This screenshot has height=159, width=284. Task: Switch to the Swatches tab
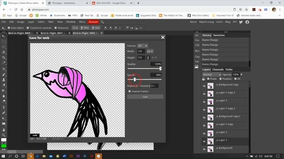[219, 35]
